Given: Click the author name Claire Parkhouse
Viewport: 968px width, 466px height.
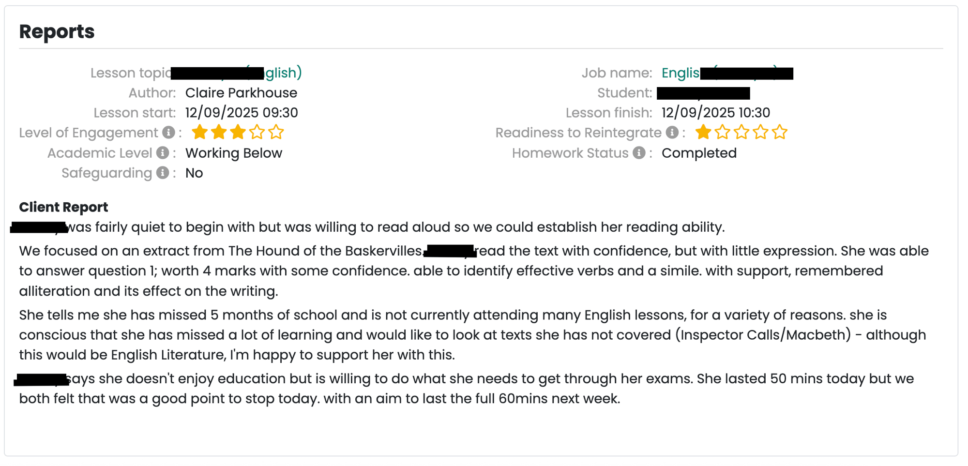Looking at the screenshot, I should pos(241,92).
